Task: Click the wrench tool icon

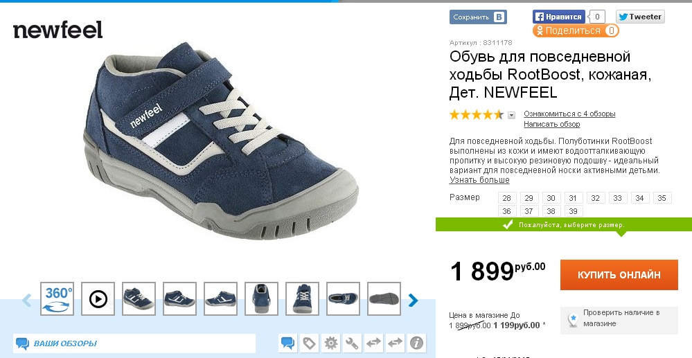Action: pos(352,343)
